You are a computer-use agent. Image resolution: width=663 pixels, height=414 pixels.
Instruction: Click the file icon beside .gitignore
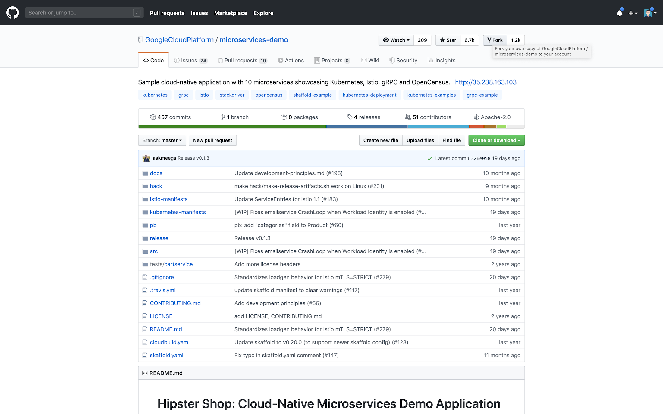pos(145,277)
